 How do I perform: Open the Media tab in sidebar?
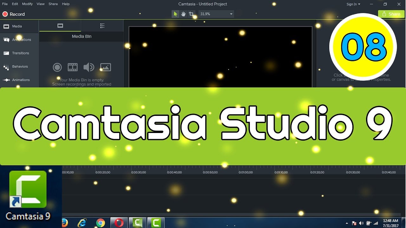(19, 26)
